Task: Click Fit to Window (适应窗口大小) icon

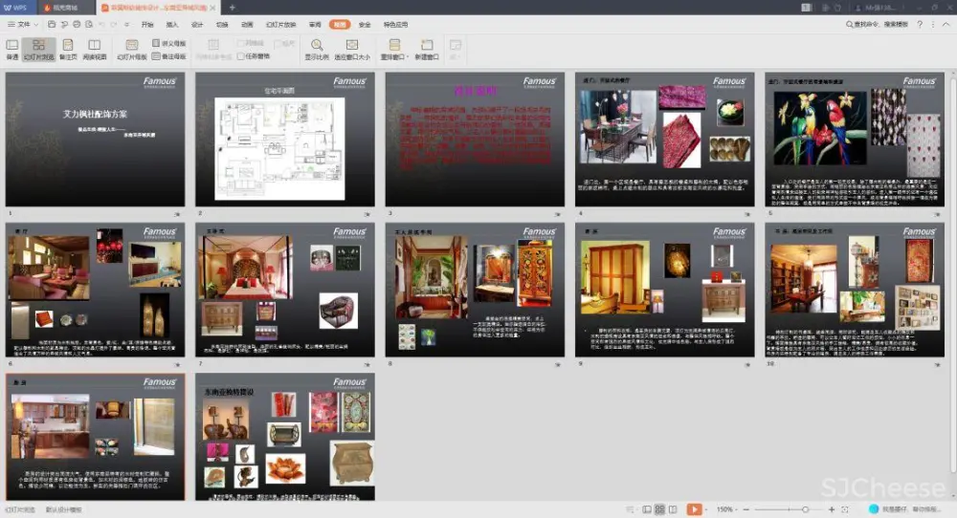Action: pos(351,45)
